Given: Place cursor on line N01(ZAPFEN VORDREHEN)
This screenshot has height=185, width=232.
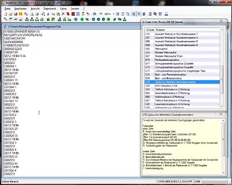Looking at the screenshot, I should [x=23, y=35].
